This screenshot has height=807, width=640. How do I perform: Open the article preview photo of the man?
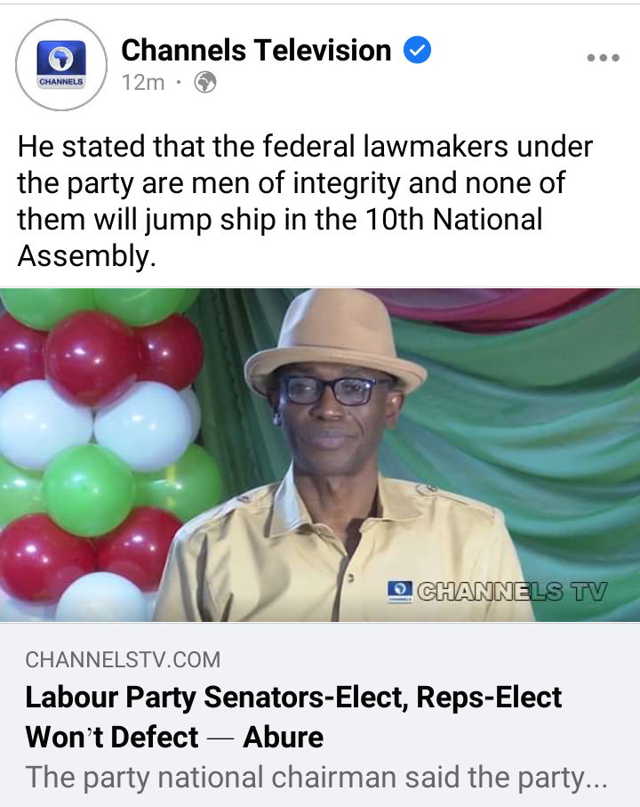(x=320, y=455)
